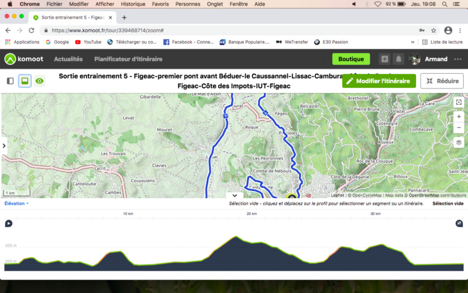Open Liste de lecture
The height and width of the screenshot is (293, 468).
pos(443,42)
